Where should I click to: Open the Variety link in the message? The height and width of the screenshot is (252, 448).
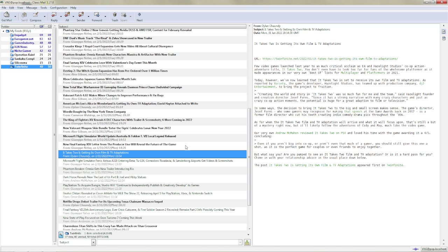point(280,84)
